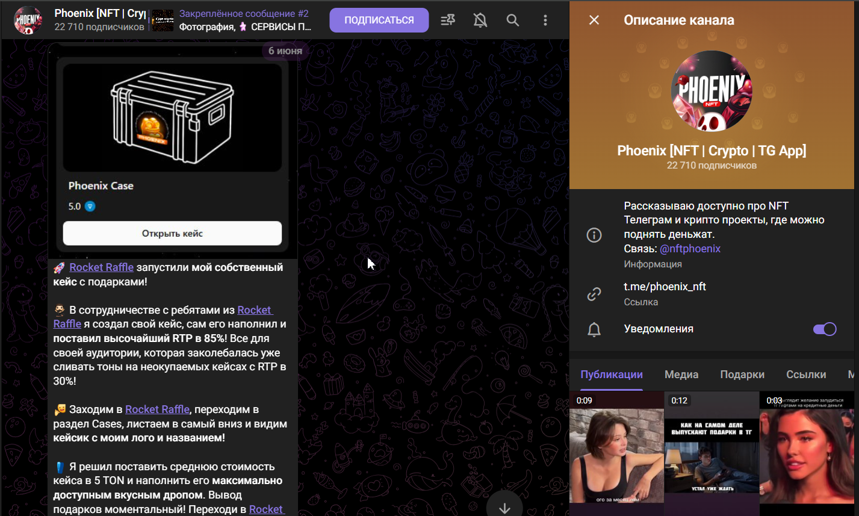Click the crossed-out bell mute icon in header
Viewport: 859px width, 516px height.
pyautogui.click(x=480, y=20)
